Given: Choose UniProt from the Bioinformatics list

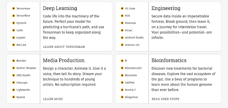Looking at the screenshot, I should point(130,82).
